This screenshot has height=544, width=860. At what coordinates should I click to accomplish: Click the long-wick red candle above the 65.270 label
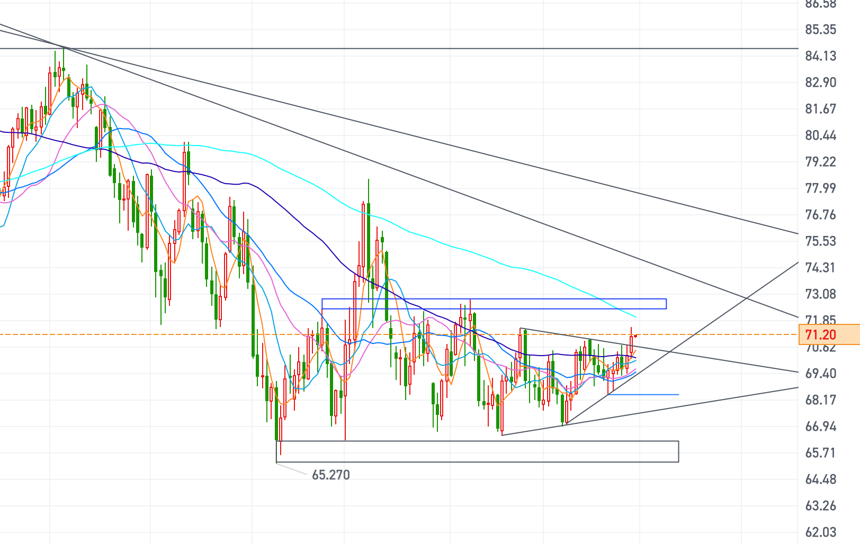click(281, 423)
